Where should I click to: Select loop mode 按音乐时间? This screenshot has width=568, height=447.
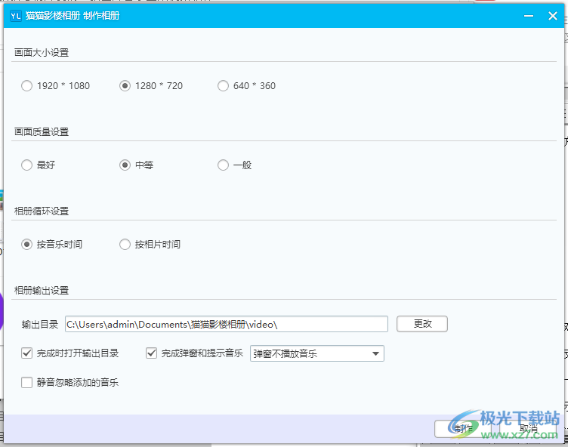click(x=27, y=245)
